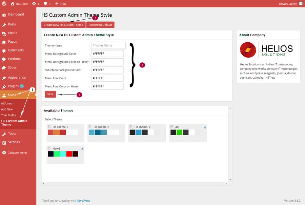Click the Plugins update count badge
This screenshot has height=205, width=305.
click(22, 86)
